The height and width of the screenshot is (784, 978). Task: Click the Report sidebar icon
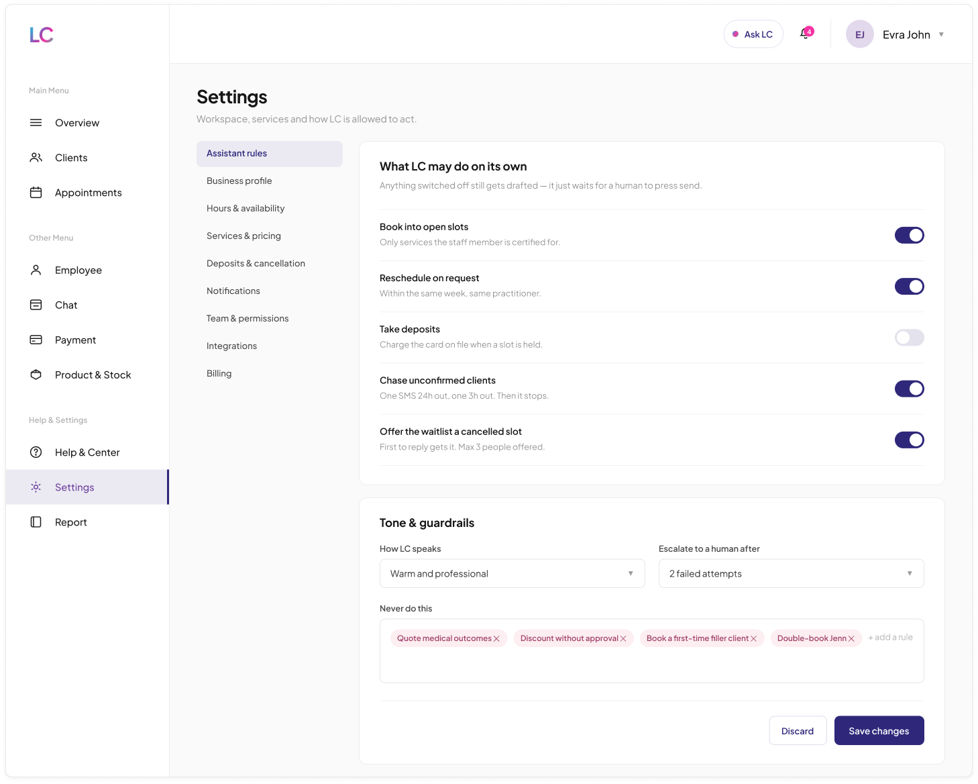(x=36, y=522)
